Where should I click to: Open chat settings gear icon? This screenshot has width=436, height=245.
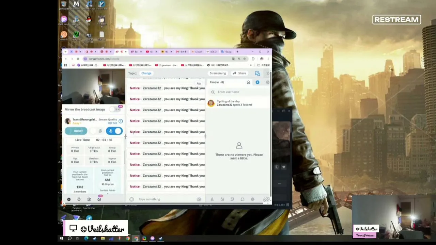(252, 199)
